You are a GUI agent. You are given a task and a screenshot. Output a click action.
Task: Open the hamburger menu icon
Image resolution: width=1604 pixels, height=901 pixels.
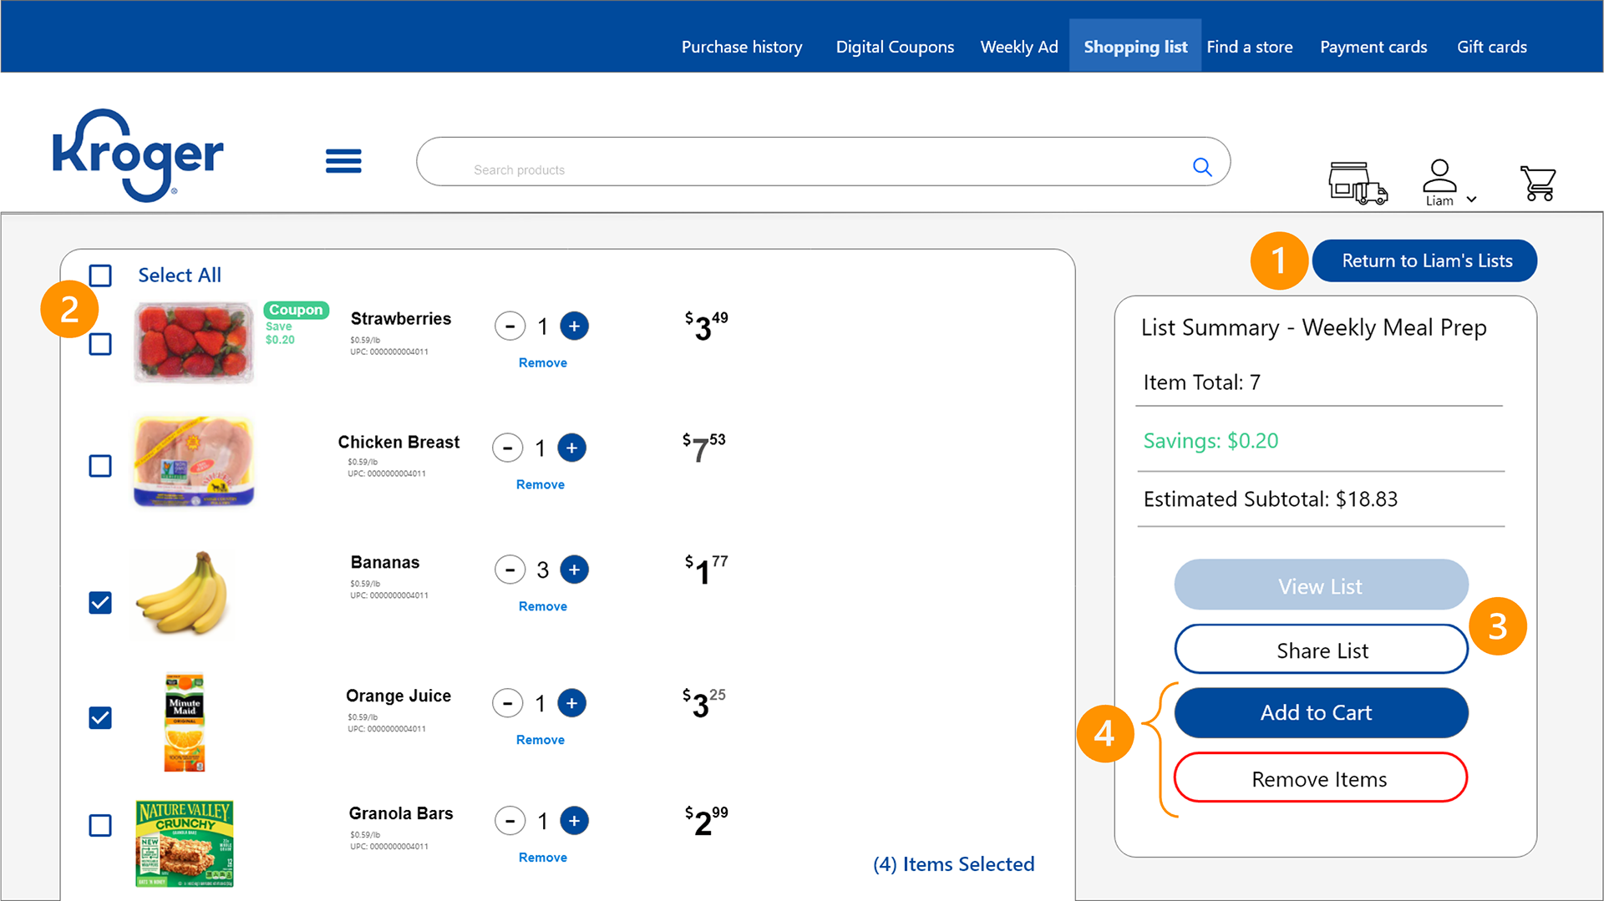tap(343, 160)
